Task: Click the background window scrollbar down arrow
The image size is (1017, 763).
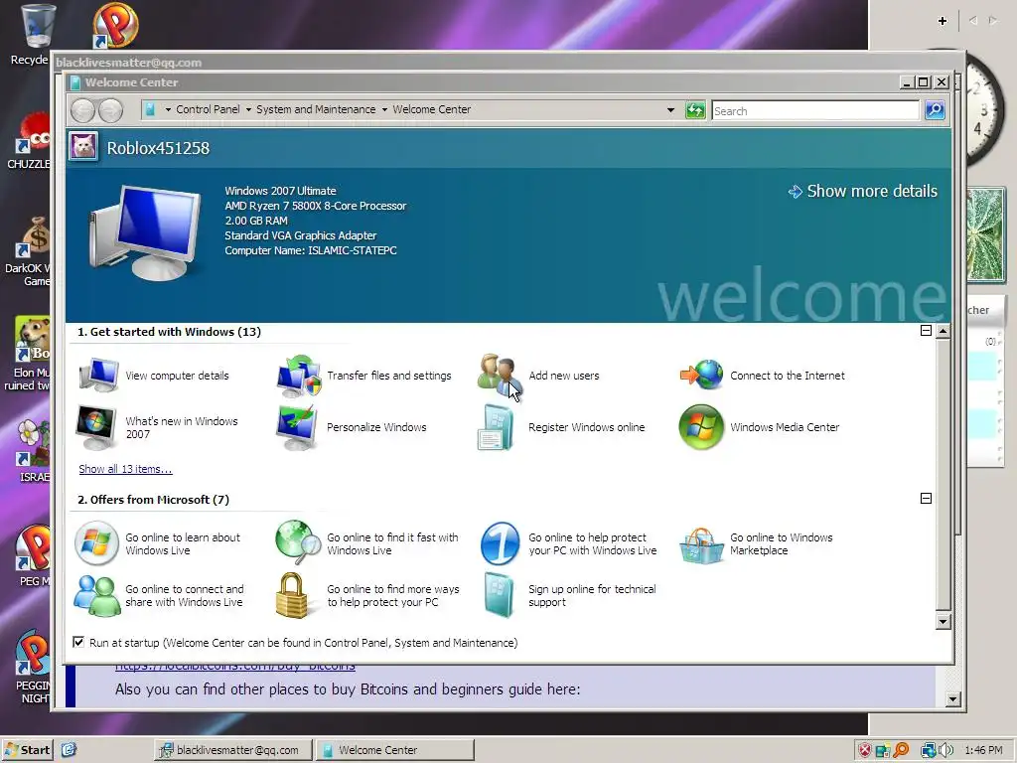Action: click(x=952, y=699)
